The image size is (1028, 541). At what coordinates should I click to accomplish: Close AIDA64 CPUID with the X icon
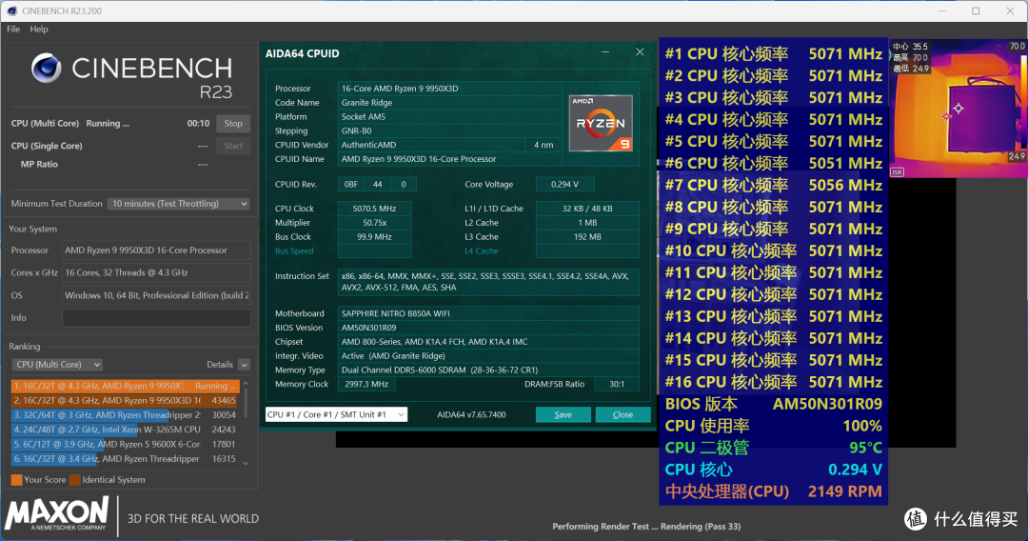pyautogui.click(x=640, y=51)
